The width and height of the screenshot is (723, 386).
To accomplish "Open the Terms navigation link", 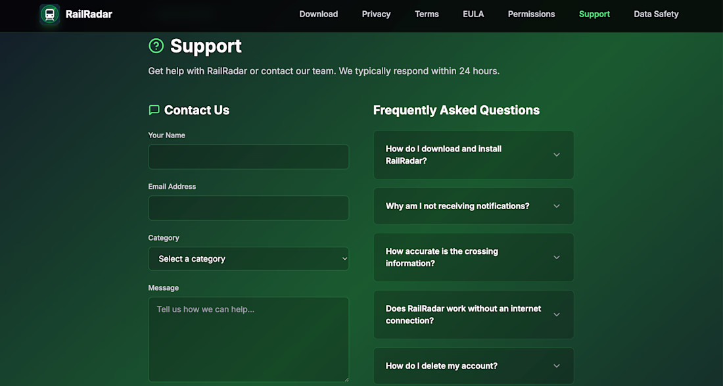I will (x=427, y=14).
